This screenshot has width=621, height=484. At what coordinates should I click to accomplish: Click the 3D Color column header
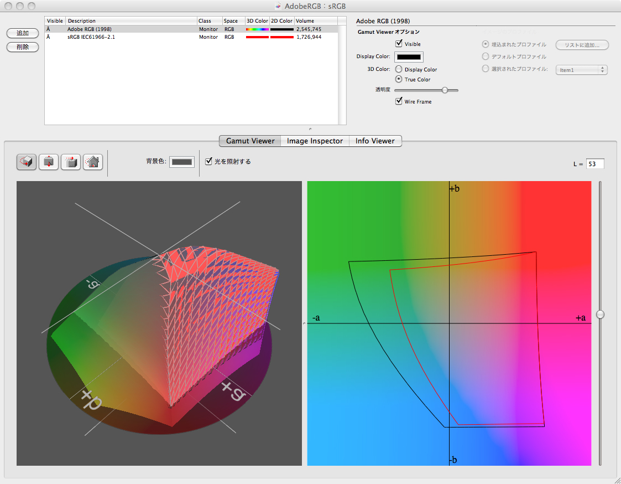[258, 20]
